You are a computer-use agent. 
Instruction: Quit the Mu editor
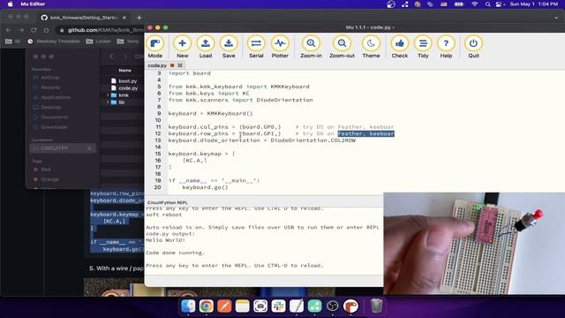point(473,47)
